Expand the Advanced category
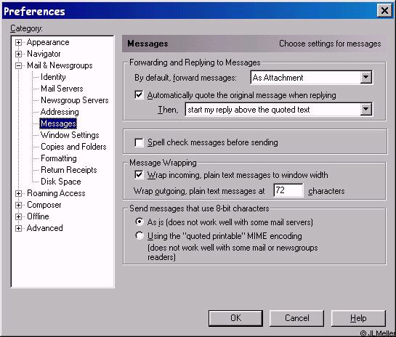Viewport: 396px width, 337px height. pyautogui.click(x=18, y=228)
